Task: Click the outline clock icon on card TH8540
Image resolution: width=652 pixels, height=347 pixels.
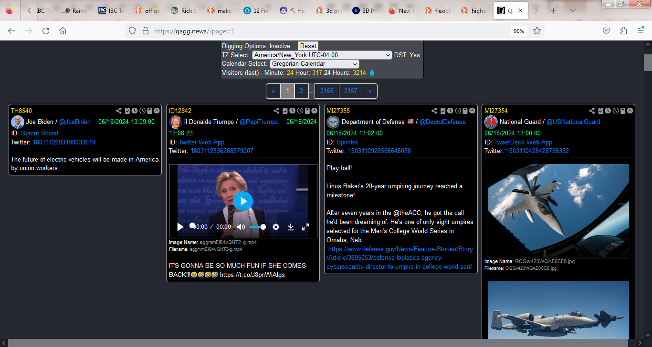Action: [142, 111]
